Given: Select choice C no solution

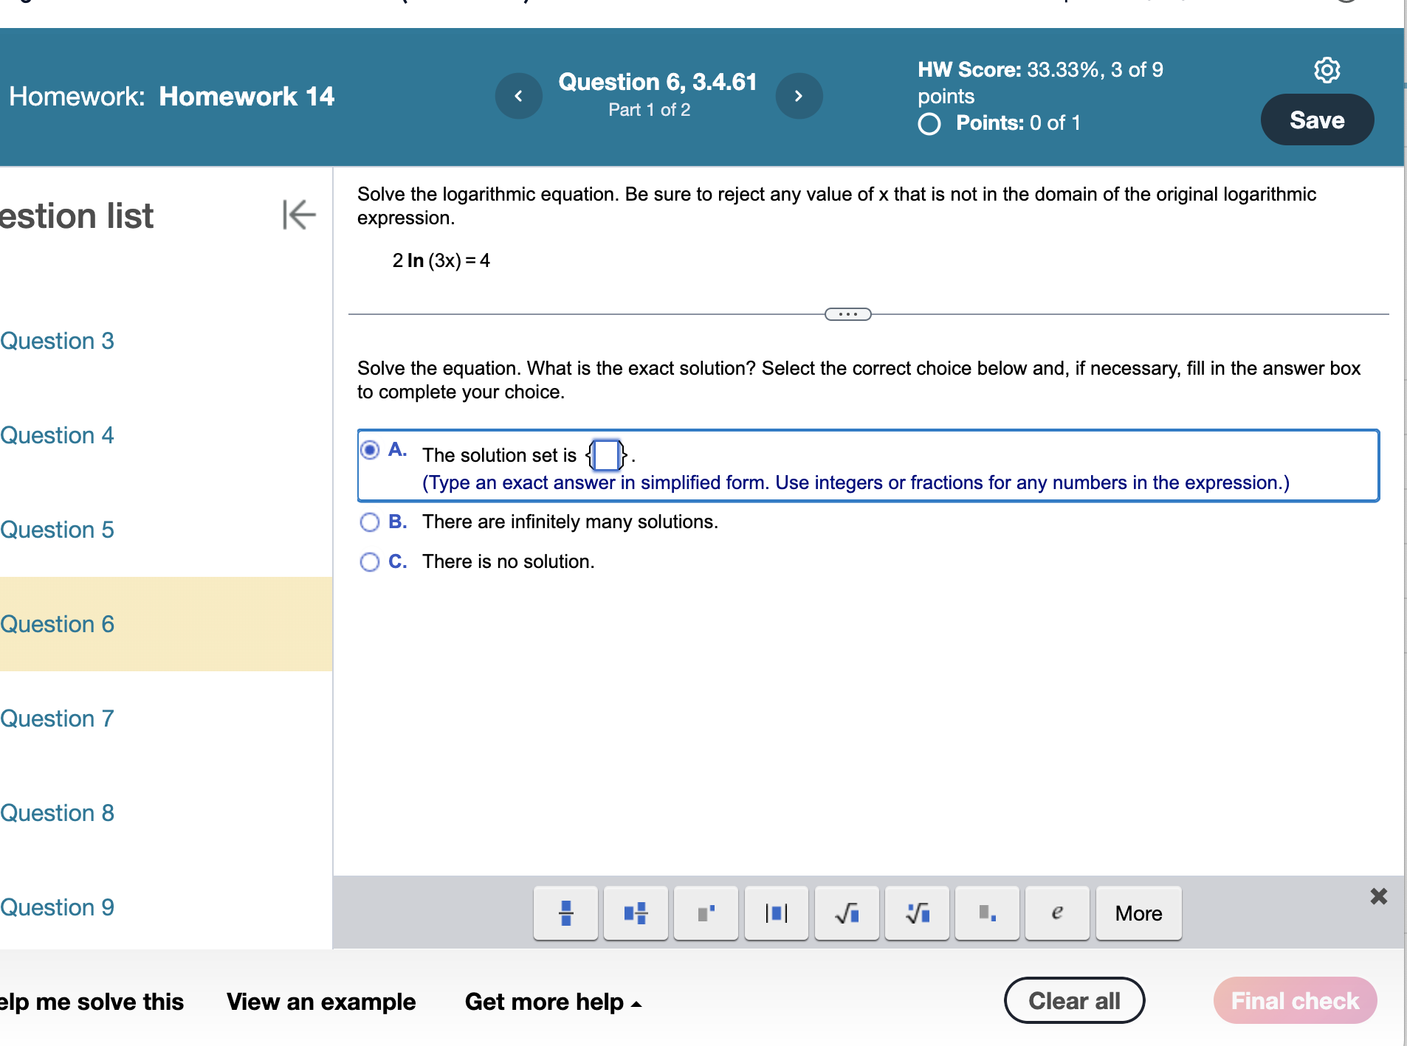Looking at the screenshot, I should [370, 562].
